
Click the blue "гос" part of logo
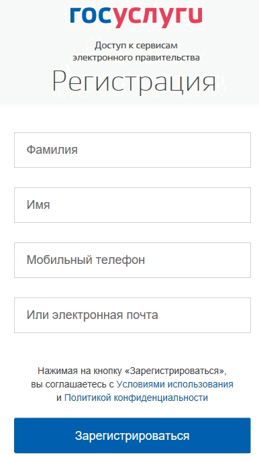(91, 15)
